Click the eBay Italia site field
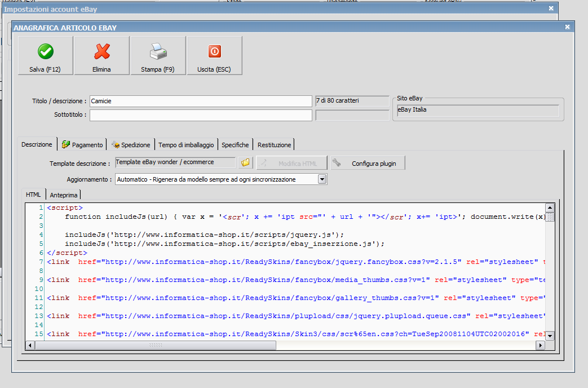Viewport: 588px width, 388px height. coord(478,110)
